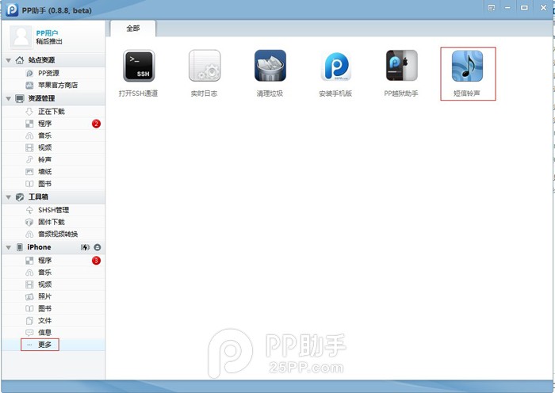The width and height of the screenshot is (555, 393).
Task: Select 更多 at the bottom of the sidebar
Action: click(x=53, y=345)
